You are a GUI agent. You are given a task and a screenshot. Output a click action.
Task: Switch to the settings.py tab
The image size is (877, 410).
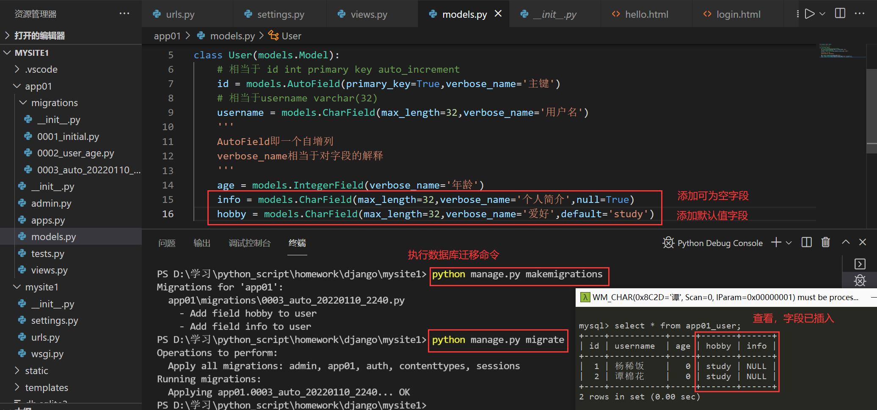pyautogui.click(x=280, y=14)
